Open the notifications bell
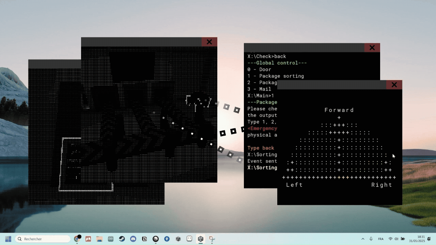Screen dimensions: 436x245 pyautogui.click(x=429, y=239)
